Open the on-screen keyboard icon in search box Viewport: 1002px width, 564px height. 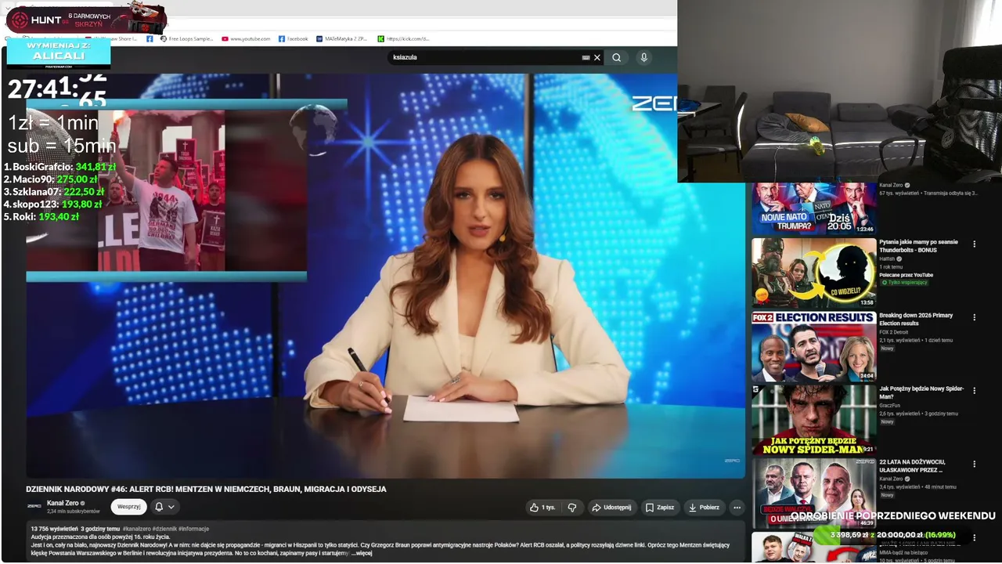coord(586,57)
